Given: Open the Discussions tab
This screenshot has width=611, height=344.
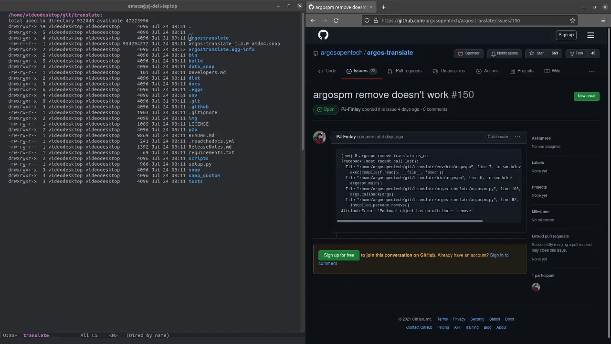Looking at the screenshot, I should 449,71.
